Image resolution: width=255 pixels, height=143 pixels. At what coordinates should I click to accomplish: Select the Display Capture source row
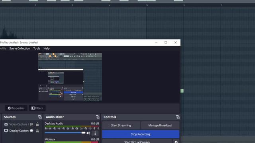pyautogui.click(x=22, y=131)
